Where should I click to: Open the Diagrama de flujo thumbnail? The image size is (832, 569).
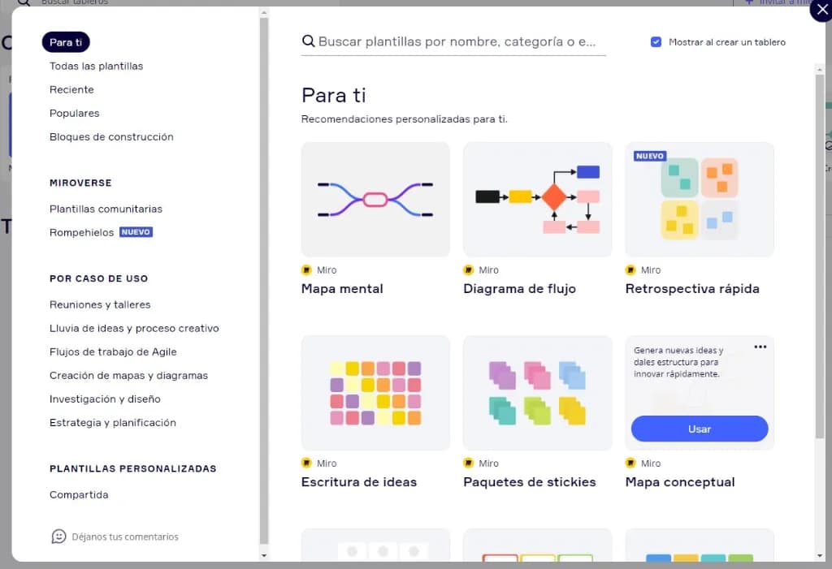click(x=538, y=200)
